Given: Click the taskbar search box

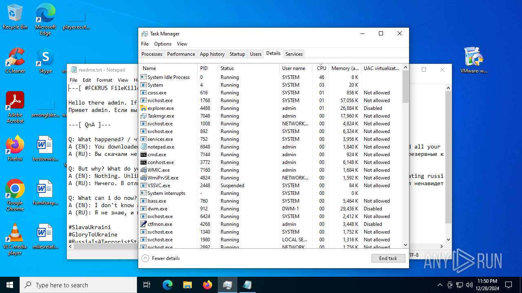Looking at the screenshot, I should click(x=78, y=285).
